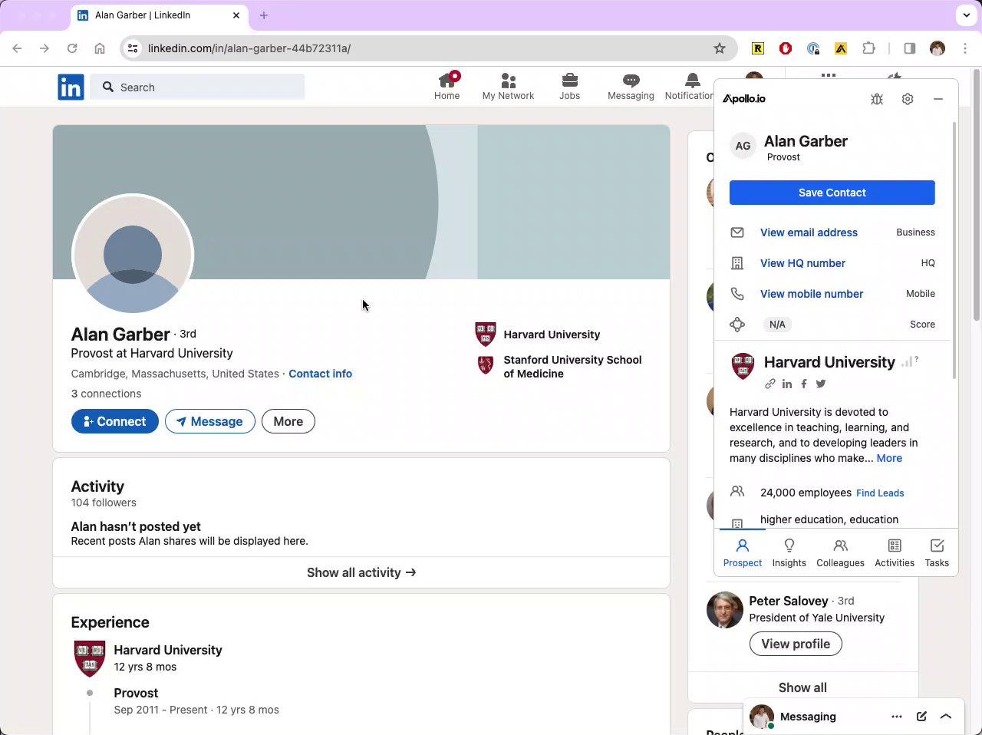Click the email envelope icon in Apollo
982x735 pixels.
coord(737,232)
